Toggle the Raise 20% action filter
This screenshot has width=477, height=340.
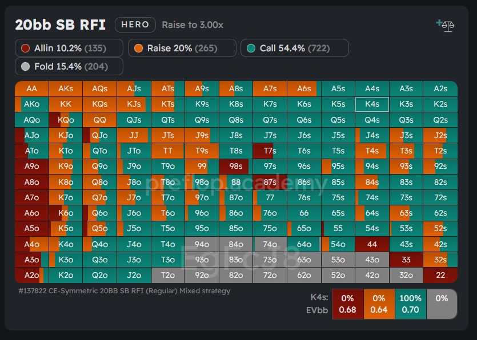click(182, 48)
